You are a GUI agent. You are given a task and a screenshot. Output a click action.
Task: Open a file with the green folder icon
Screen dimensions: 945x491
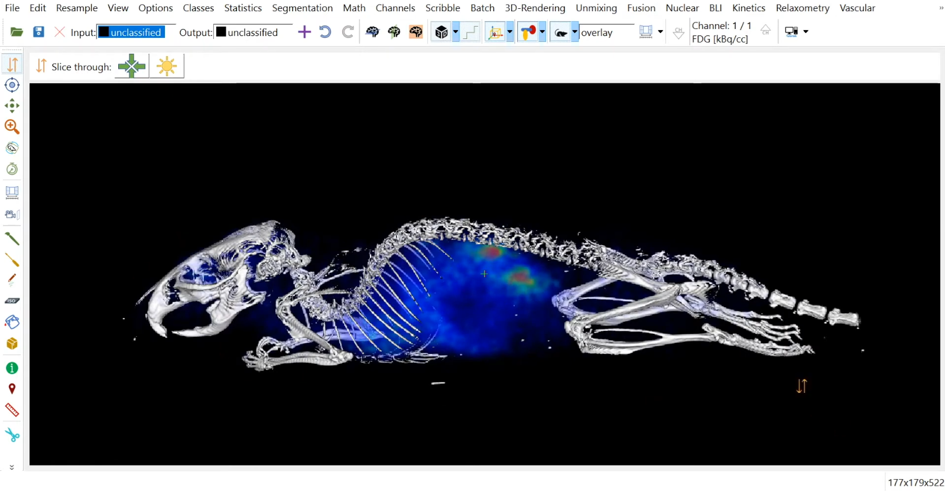[x=17, y=32]
